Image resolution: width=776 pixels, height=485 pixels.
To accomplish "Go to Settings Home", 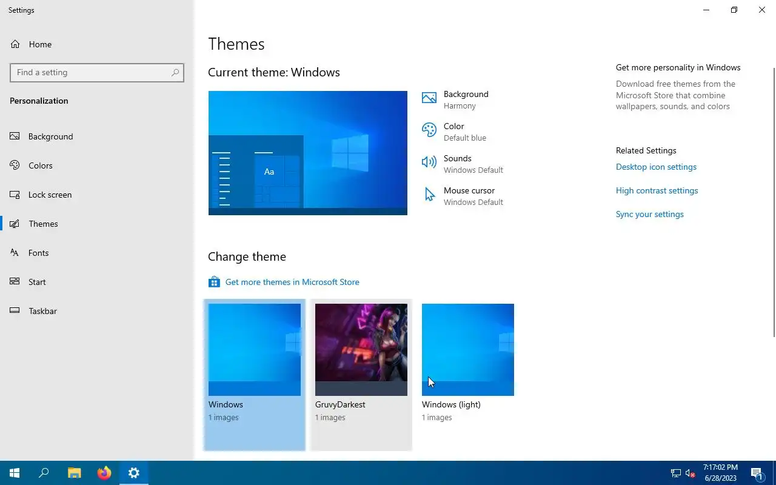I will point(97,44).
